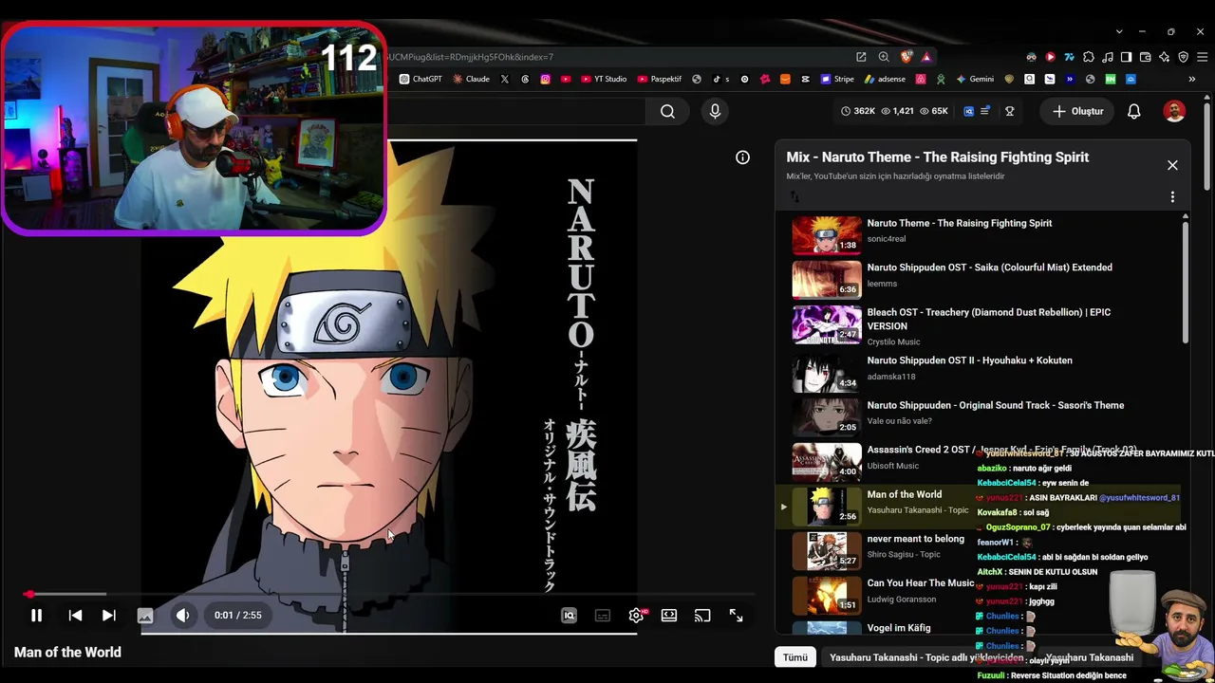Select Sasori's Theme from the mix list
The height and width of the screenshot is (683, 1215).
pyautogui.click(x=995, y=405)
